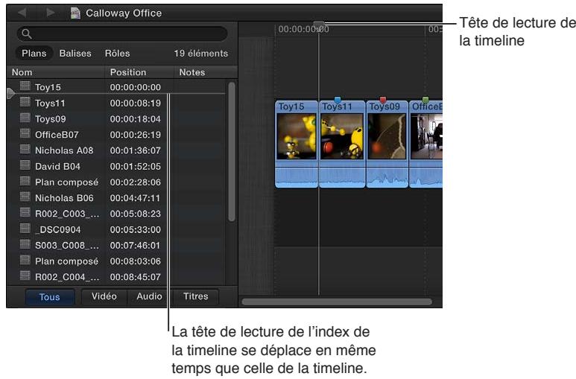576x379 pixels.
Task: Click the timeline horizontal scrollbar
Action: [337, 302]
